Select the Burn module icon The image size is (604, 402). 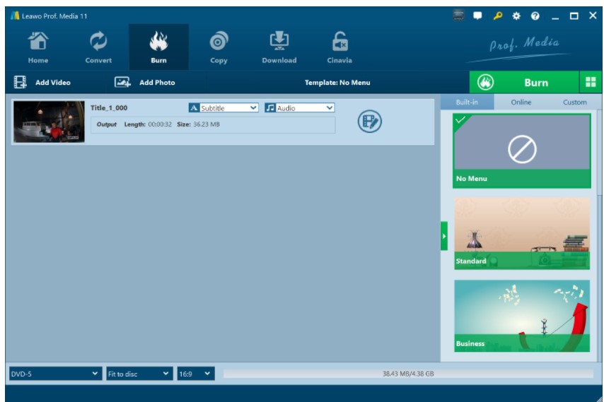pyautogui.click(x=158, y=47)
